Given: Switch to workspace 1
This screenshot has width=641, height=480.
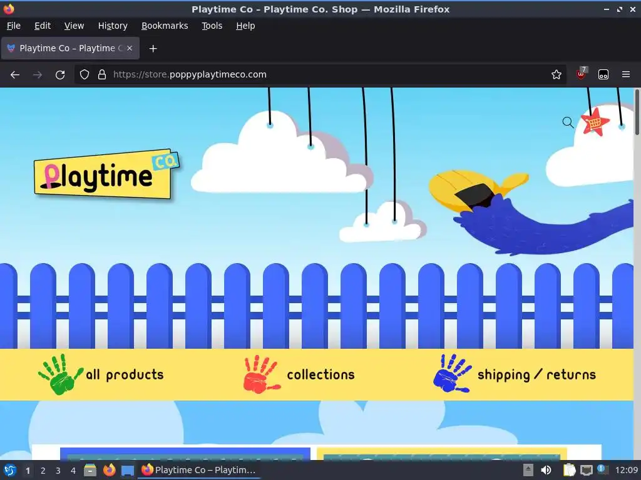Looking at the screenshot, I should pyautogui.click(x=28, y=471).
